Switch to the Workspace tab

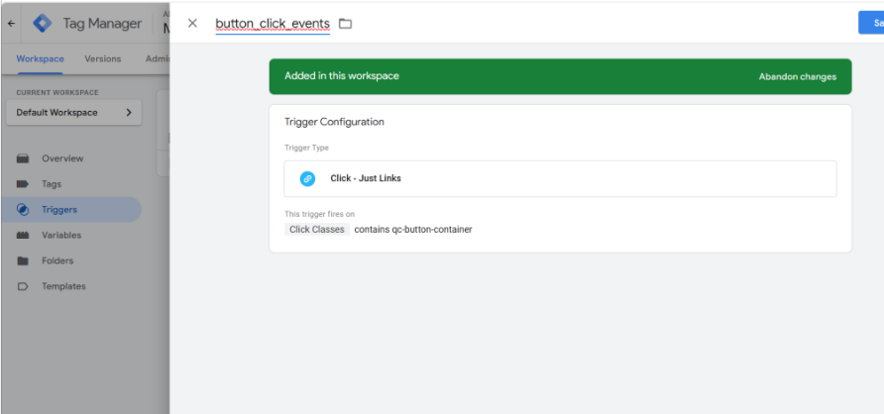pyautogui.click(x=40, y=58)
